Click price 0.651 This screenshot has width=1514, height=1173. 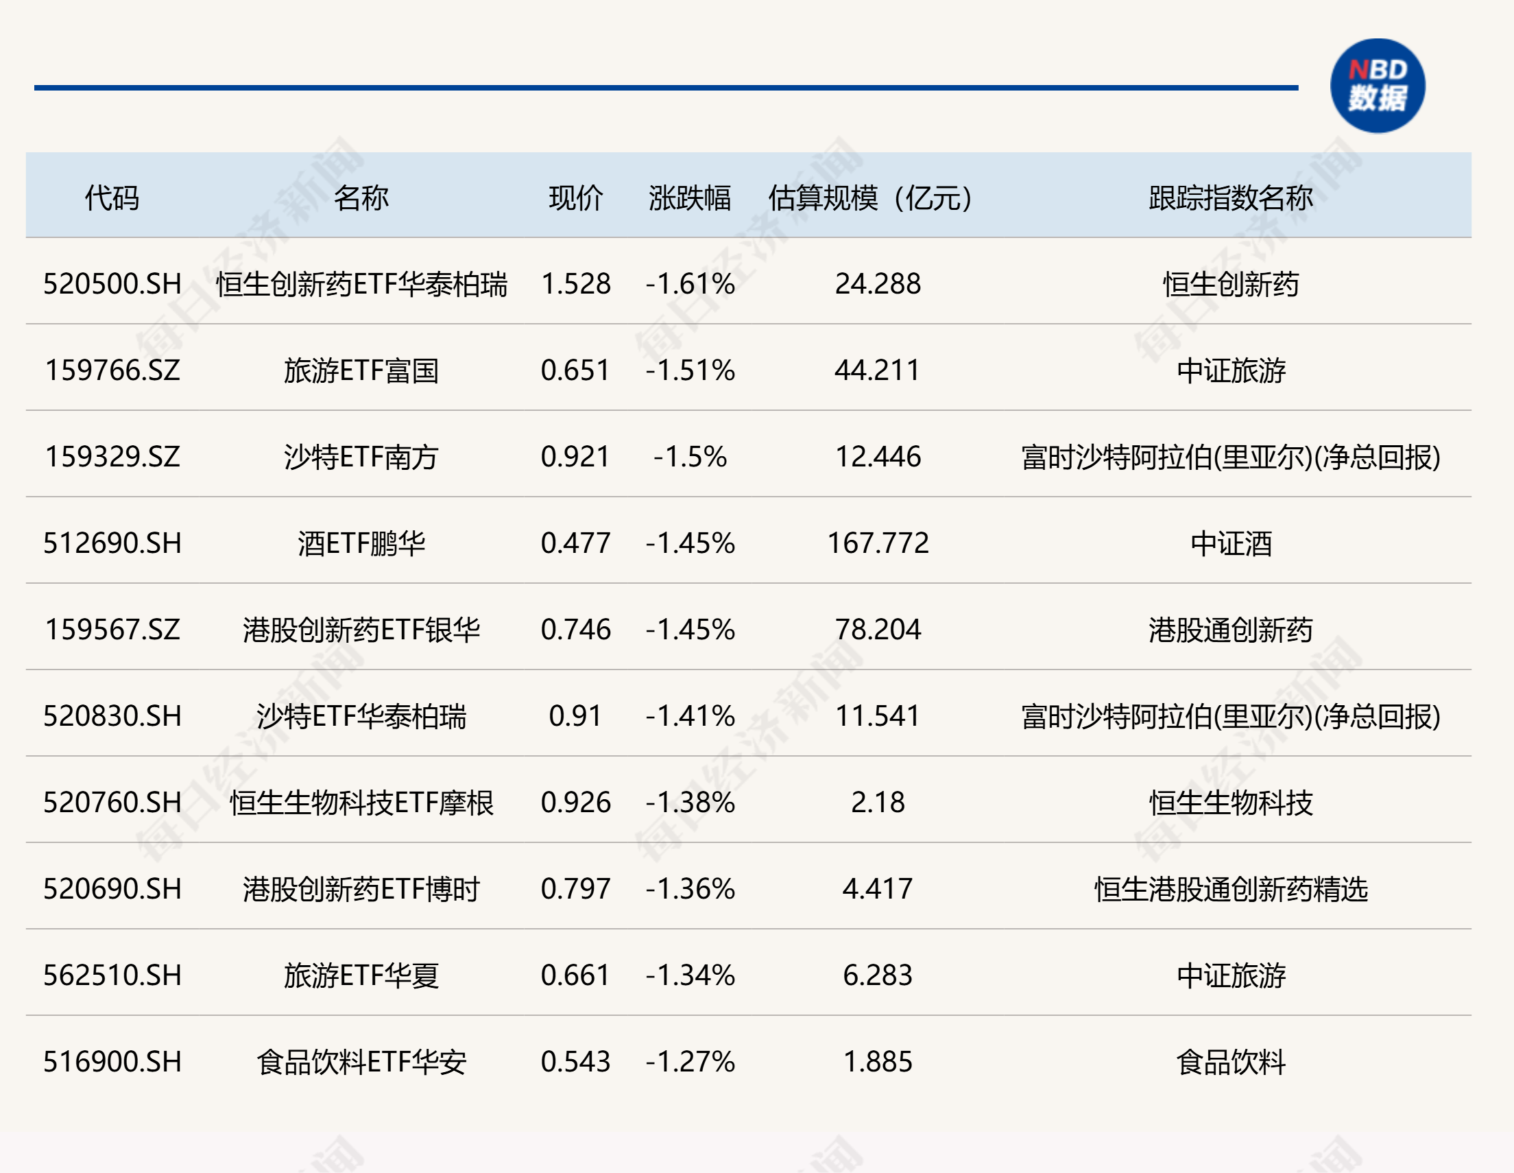575,370
